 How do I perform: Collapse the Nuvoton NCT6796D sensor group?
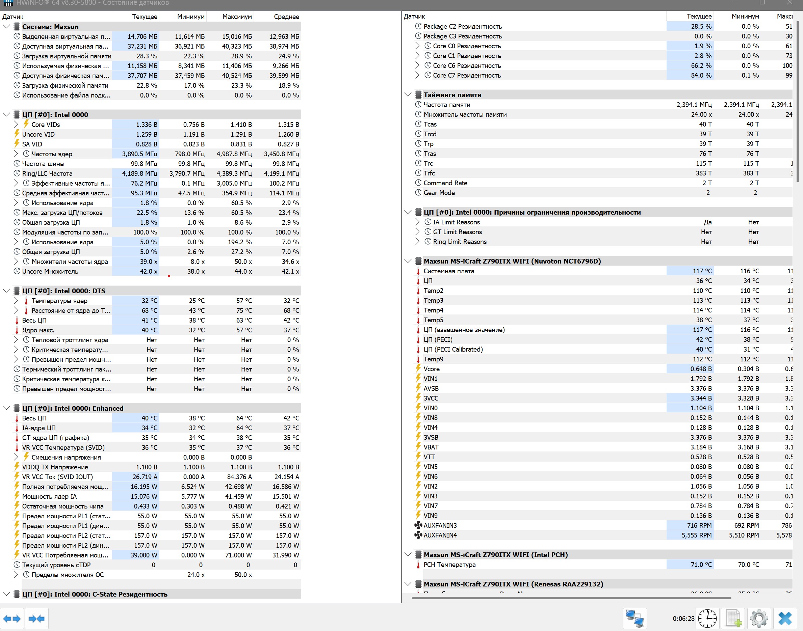click(x=408, y=261)
